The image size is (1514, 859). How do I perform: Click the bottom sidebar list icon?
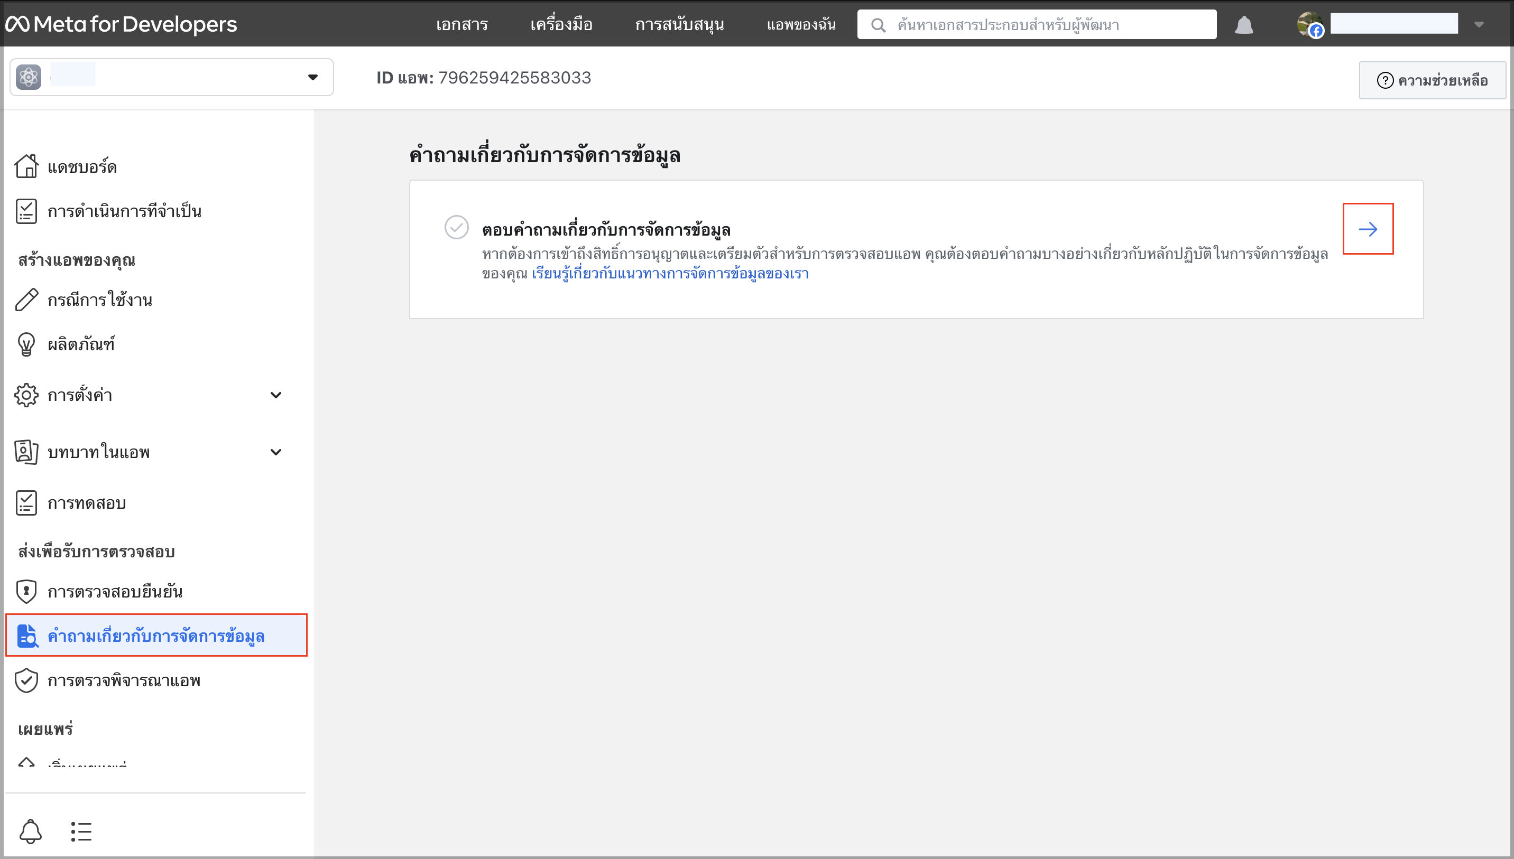click(81, 832)
